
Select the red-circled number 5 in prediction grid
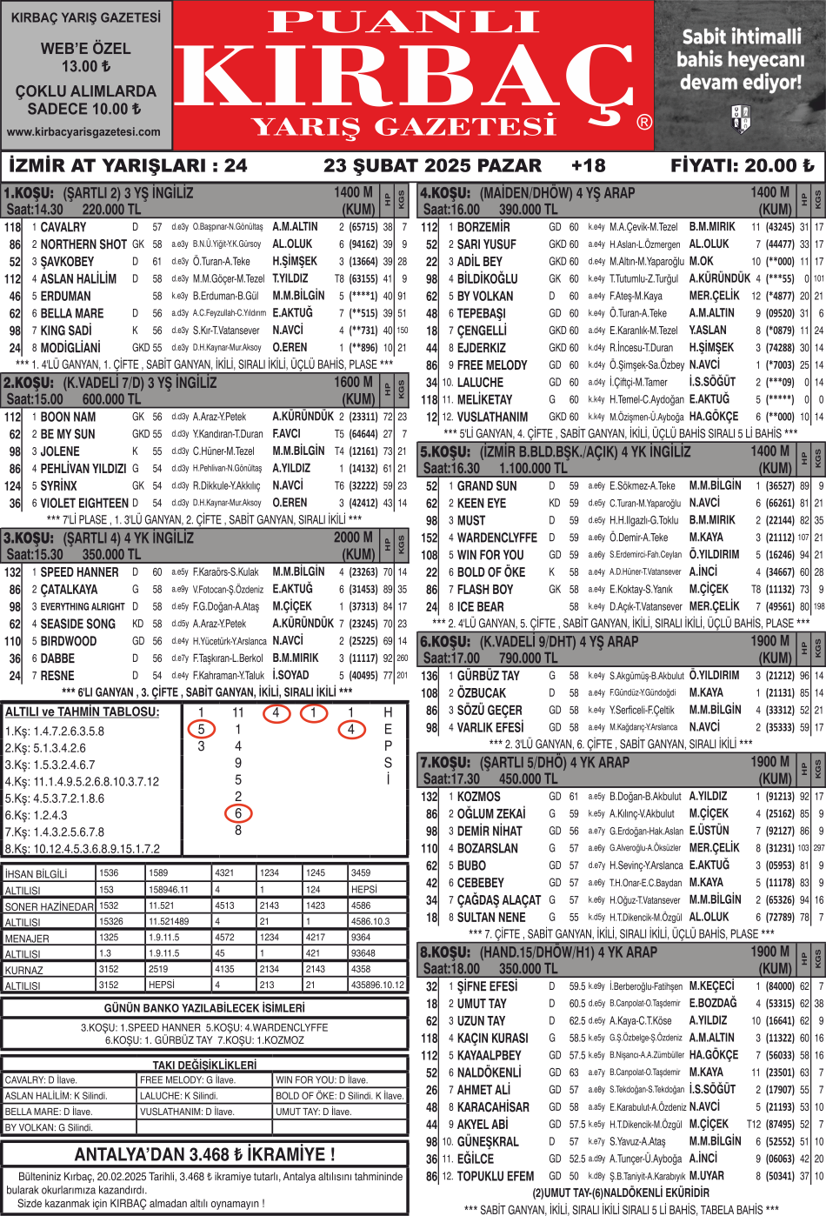click(201, 729)
